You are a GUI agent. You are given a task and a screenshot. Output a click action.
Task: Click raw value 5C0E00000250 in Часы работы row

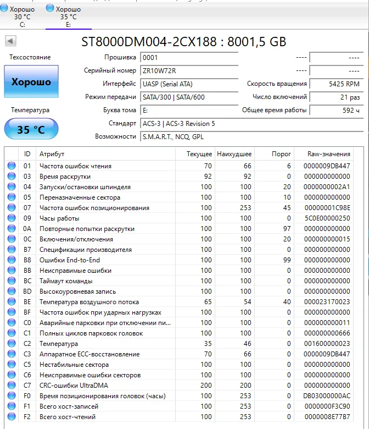[x=327, y=218]
